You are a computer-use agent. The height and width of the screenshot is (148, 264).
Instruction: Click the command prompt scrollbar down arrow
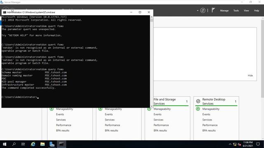tap(151, 106)
